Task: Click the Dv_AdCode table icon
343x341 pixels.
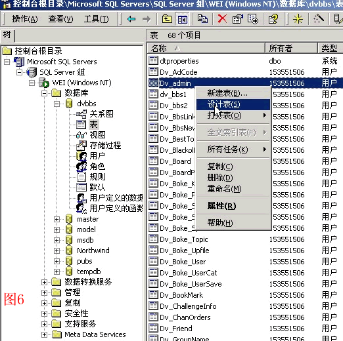Action: coord(153,71)
